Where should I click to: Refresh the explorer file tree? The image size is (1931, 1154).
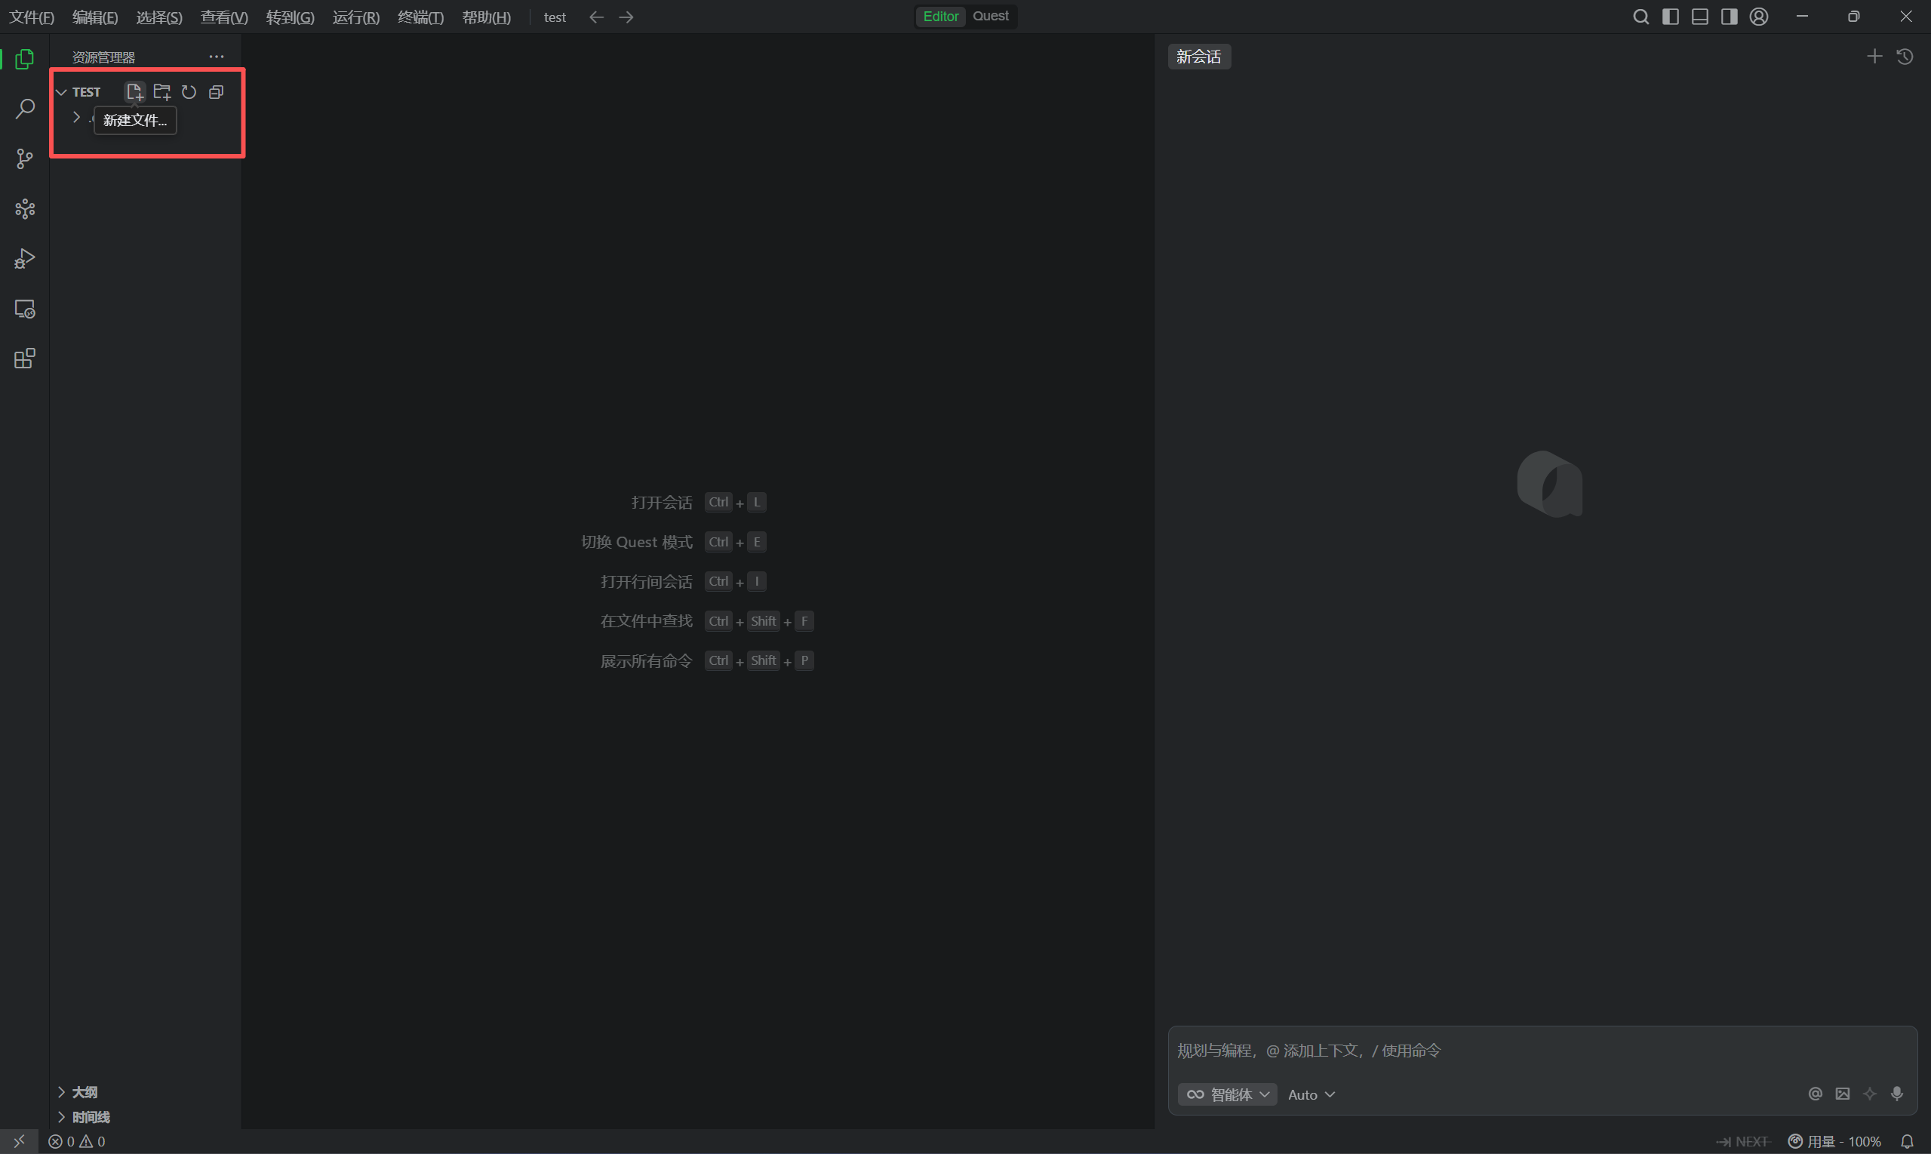tap(189, 92)
